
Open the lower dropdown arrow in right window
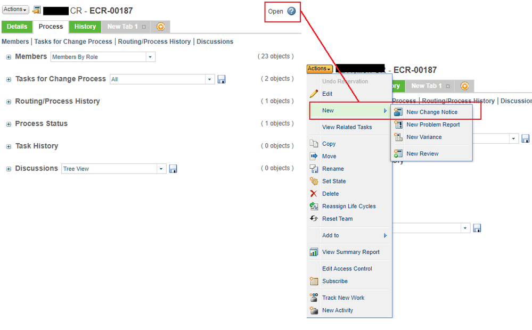[x=465, y=228]
